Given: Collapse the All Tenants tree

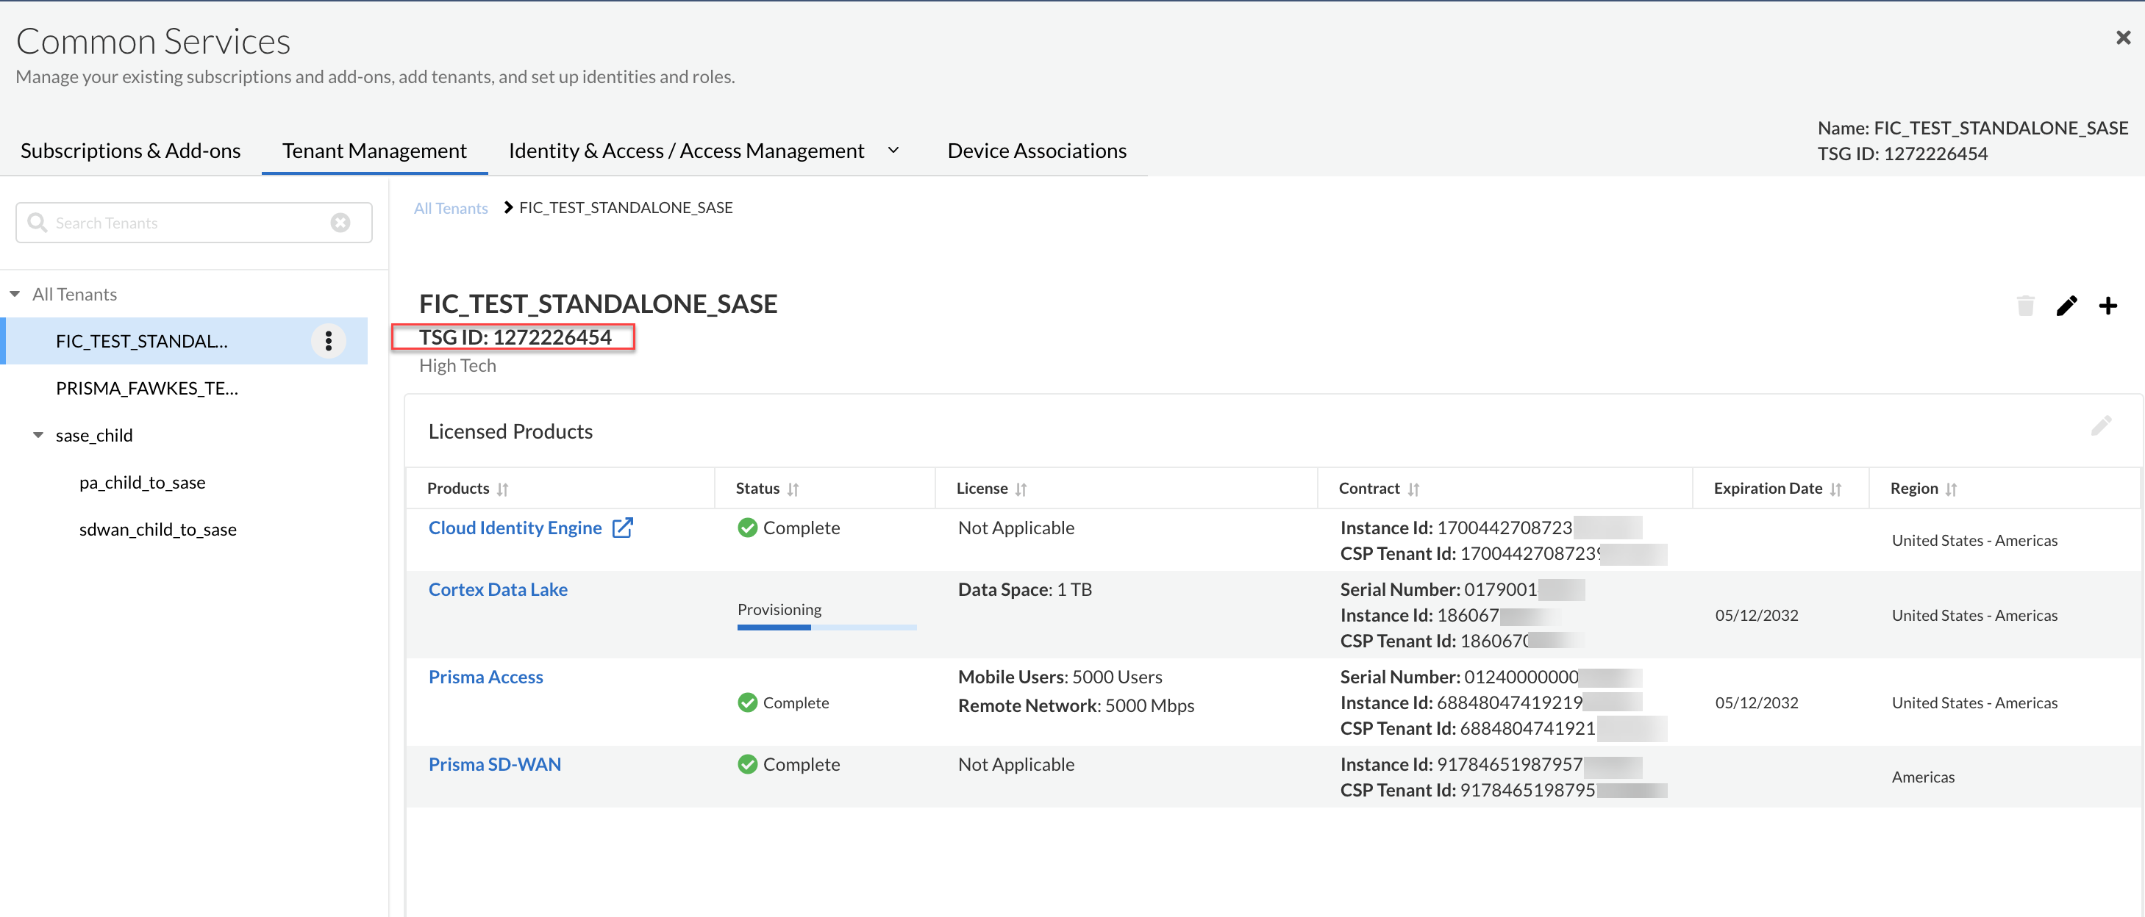Looking at the screenshot, I should pyautogui.click(x=15, y=294).
